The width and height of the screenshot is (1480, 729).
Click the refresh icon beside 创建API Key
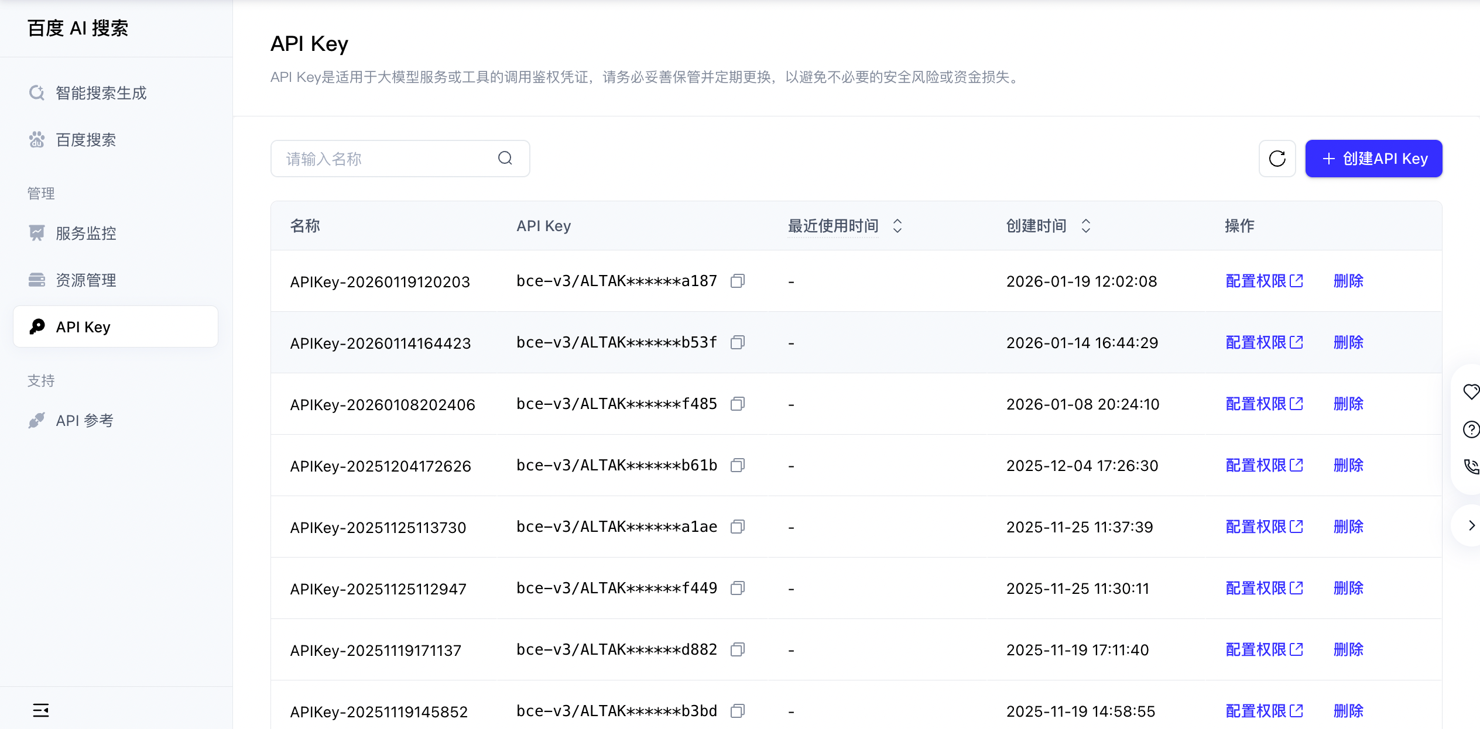click(x=1277, y=159)
